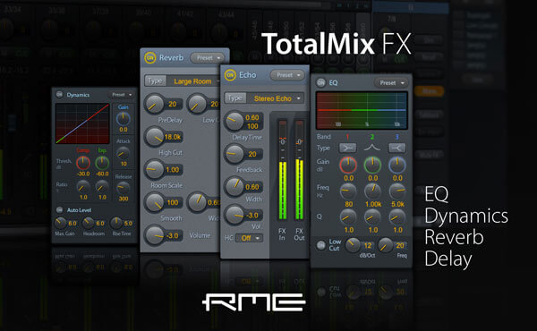This screenshot has height=331, width=537.
Task: Click EQ band 1 Freq knob at 80
Action: click(348, 191)
